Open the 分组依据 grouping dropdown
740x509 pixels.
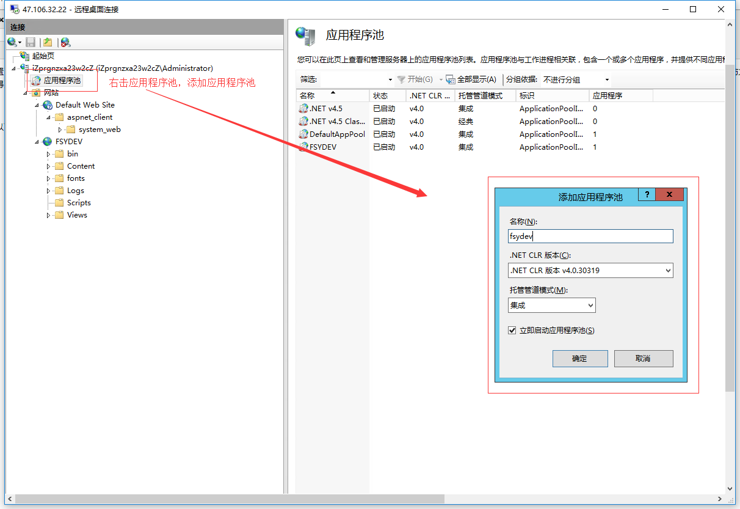coord(606,79)
